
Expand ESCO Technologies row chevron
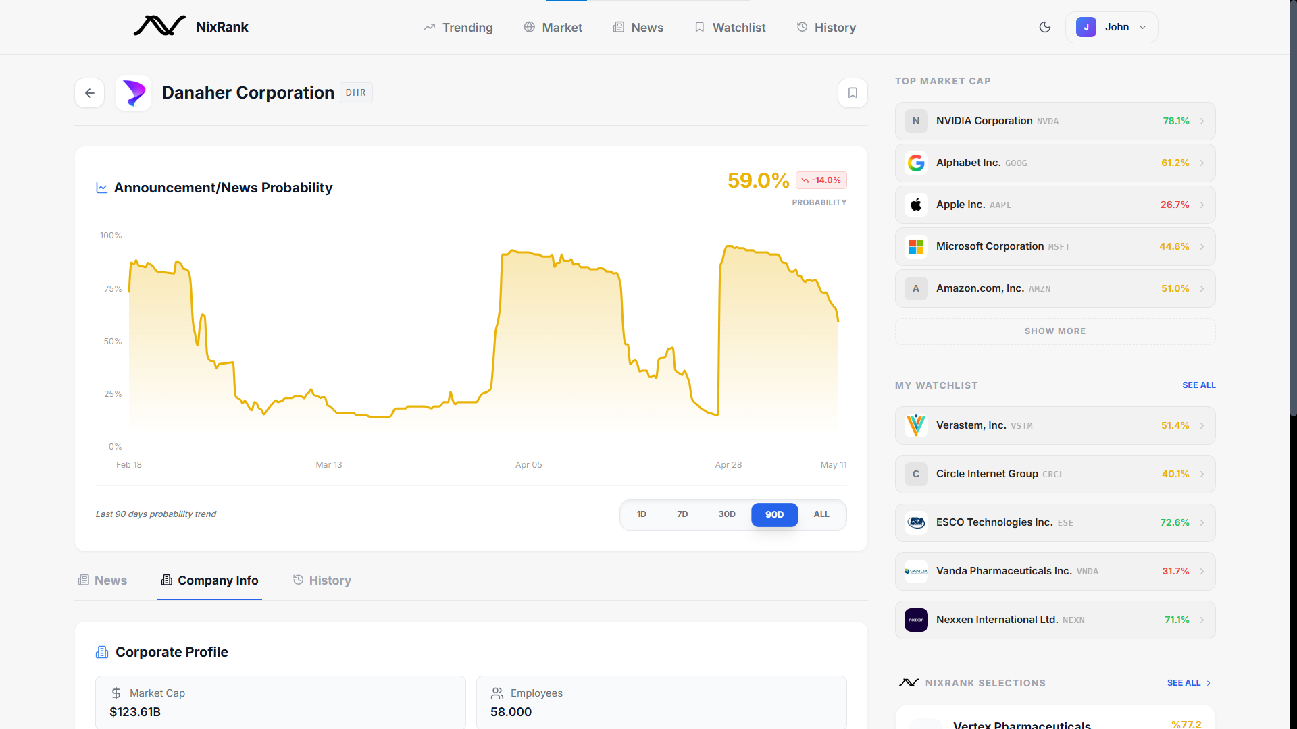[x=1202, y=523]
